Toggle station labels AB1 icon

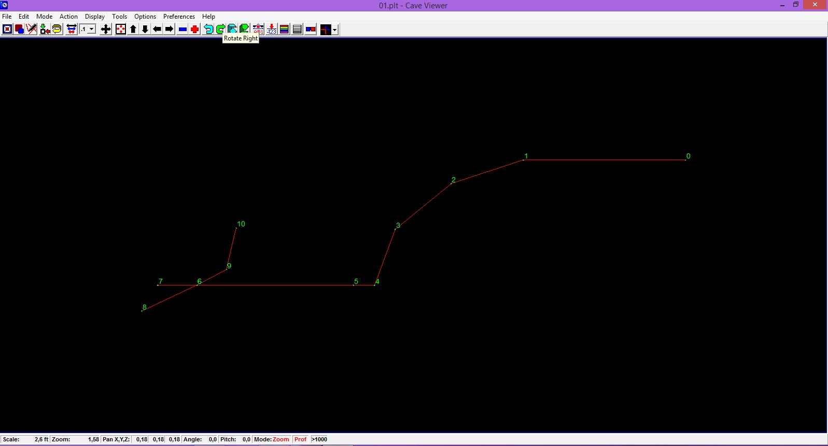(x=258, y=29)
